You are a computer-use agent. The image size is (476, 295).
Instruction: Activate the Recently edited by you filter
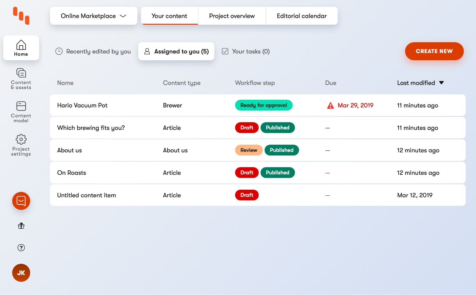point(93,51)
